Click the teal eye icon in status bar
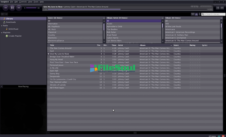226x137 pixels. pos(219,136)
